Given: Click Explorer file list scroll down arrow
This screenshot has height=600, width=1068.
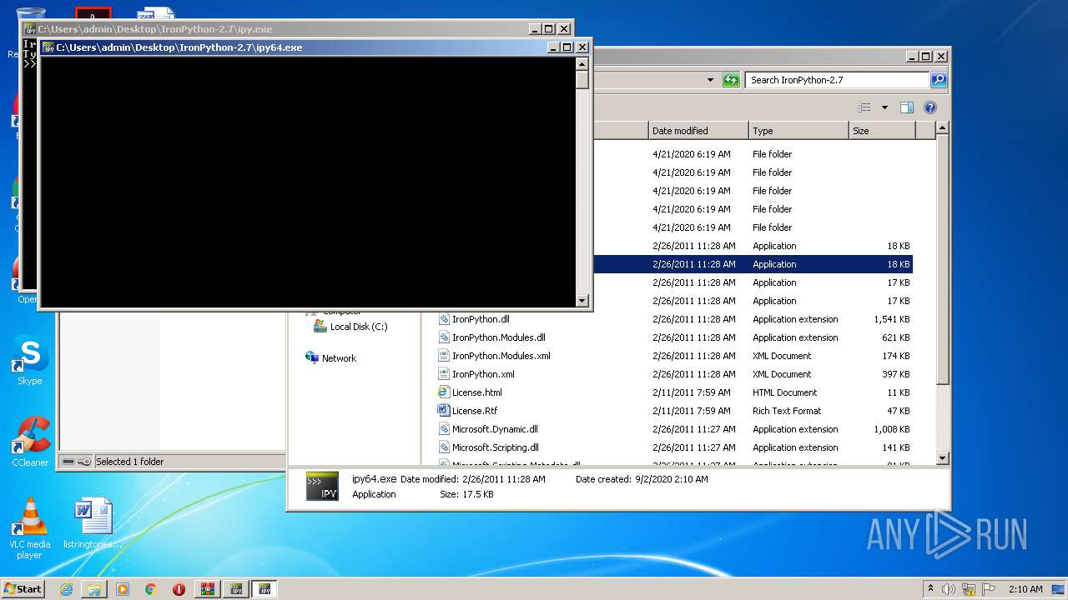Looking at the screenshot, I should (942, 458).
